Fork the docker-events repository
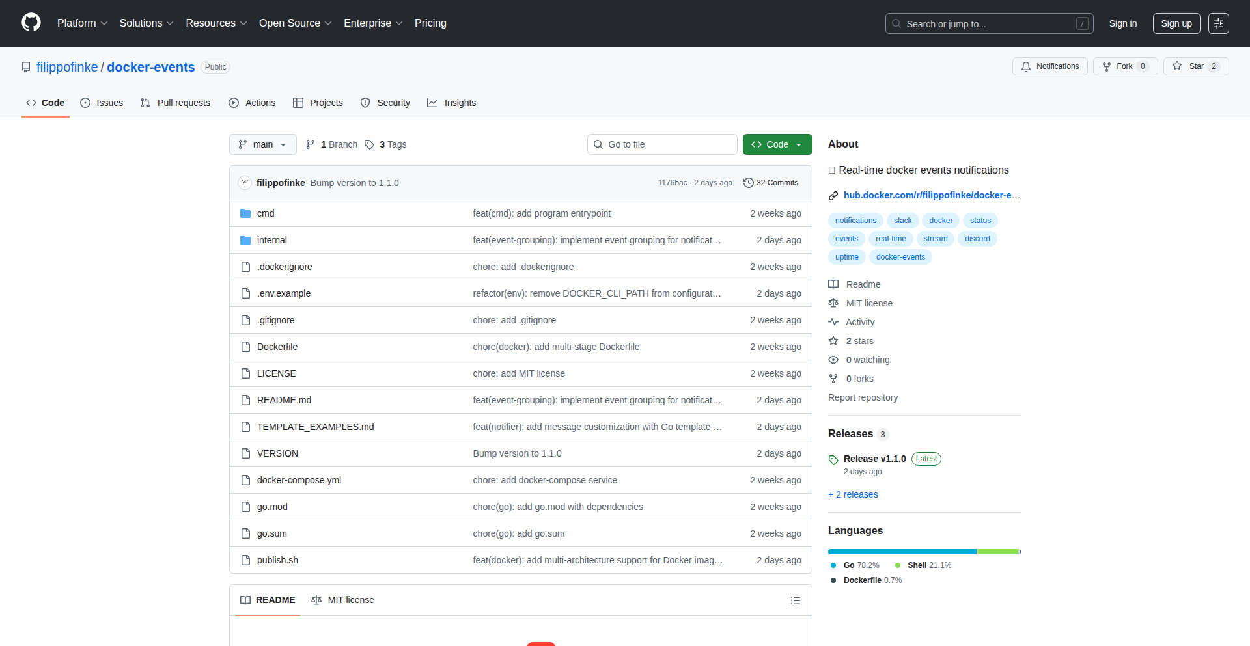The width and height of the screenshot is (1250, 646). (1124, 66)
